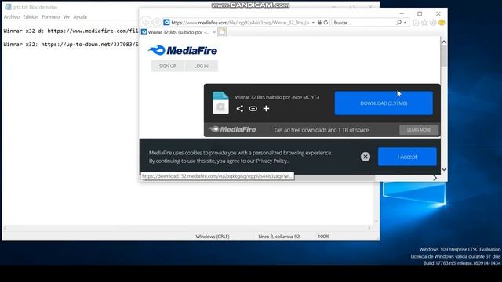Click the smiley feedback icon
Screen dimensions: 502x282
tap(442, 23)
